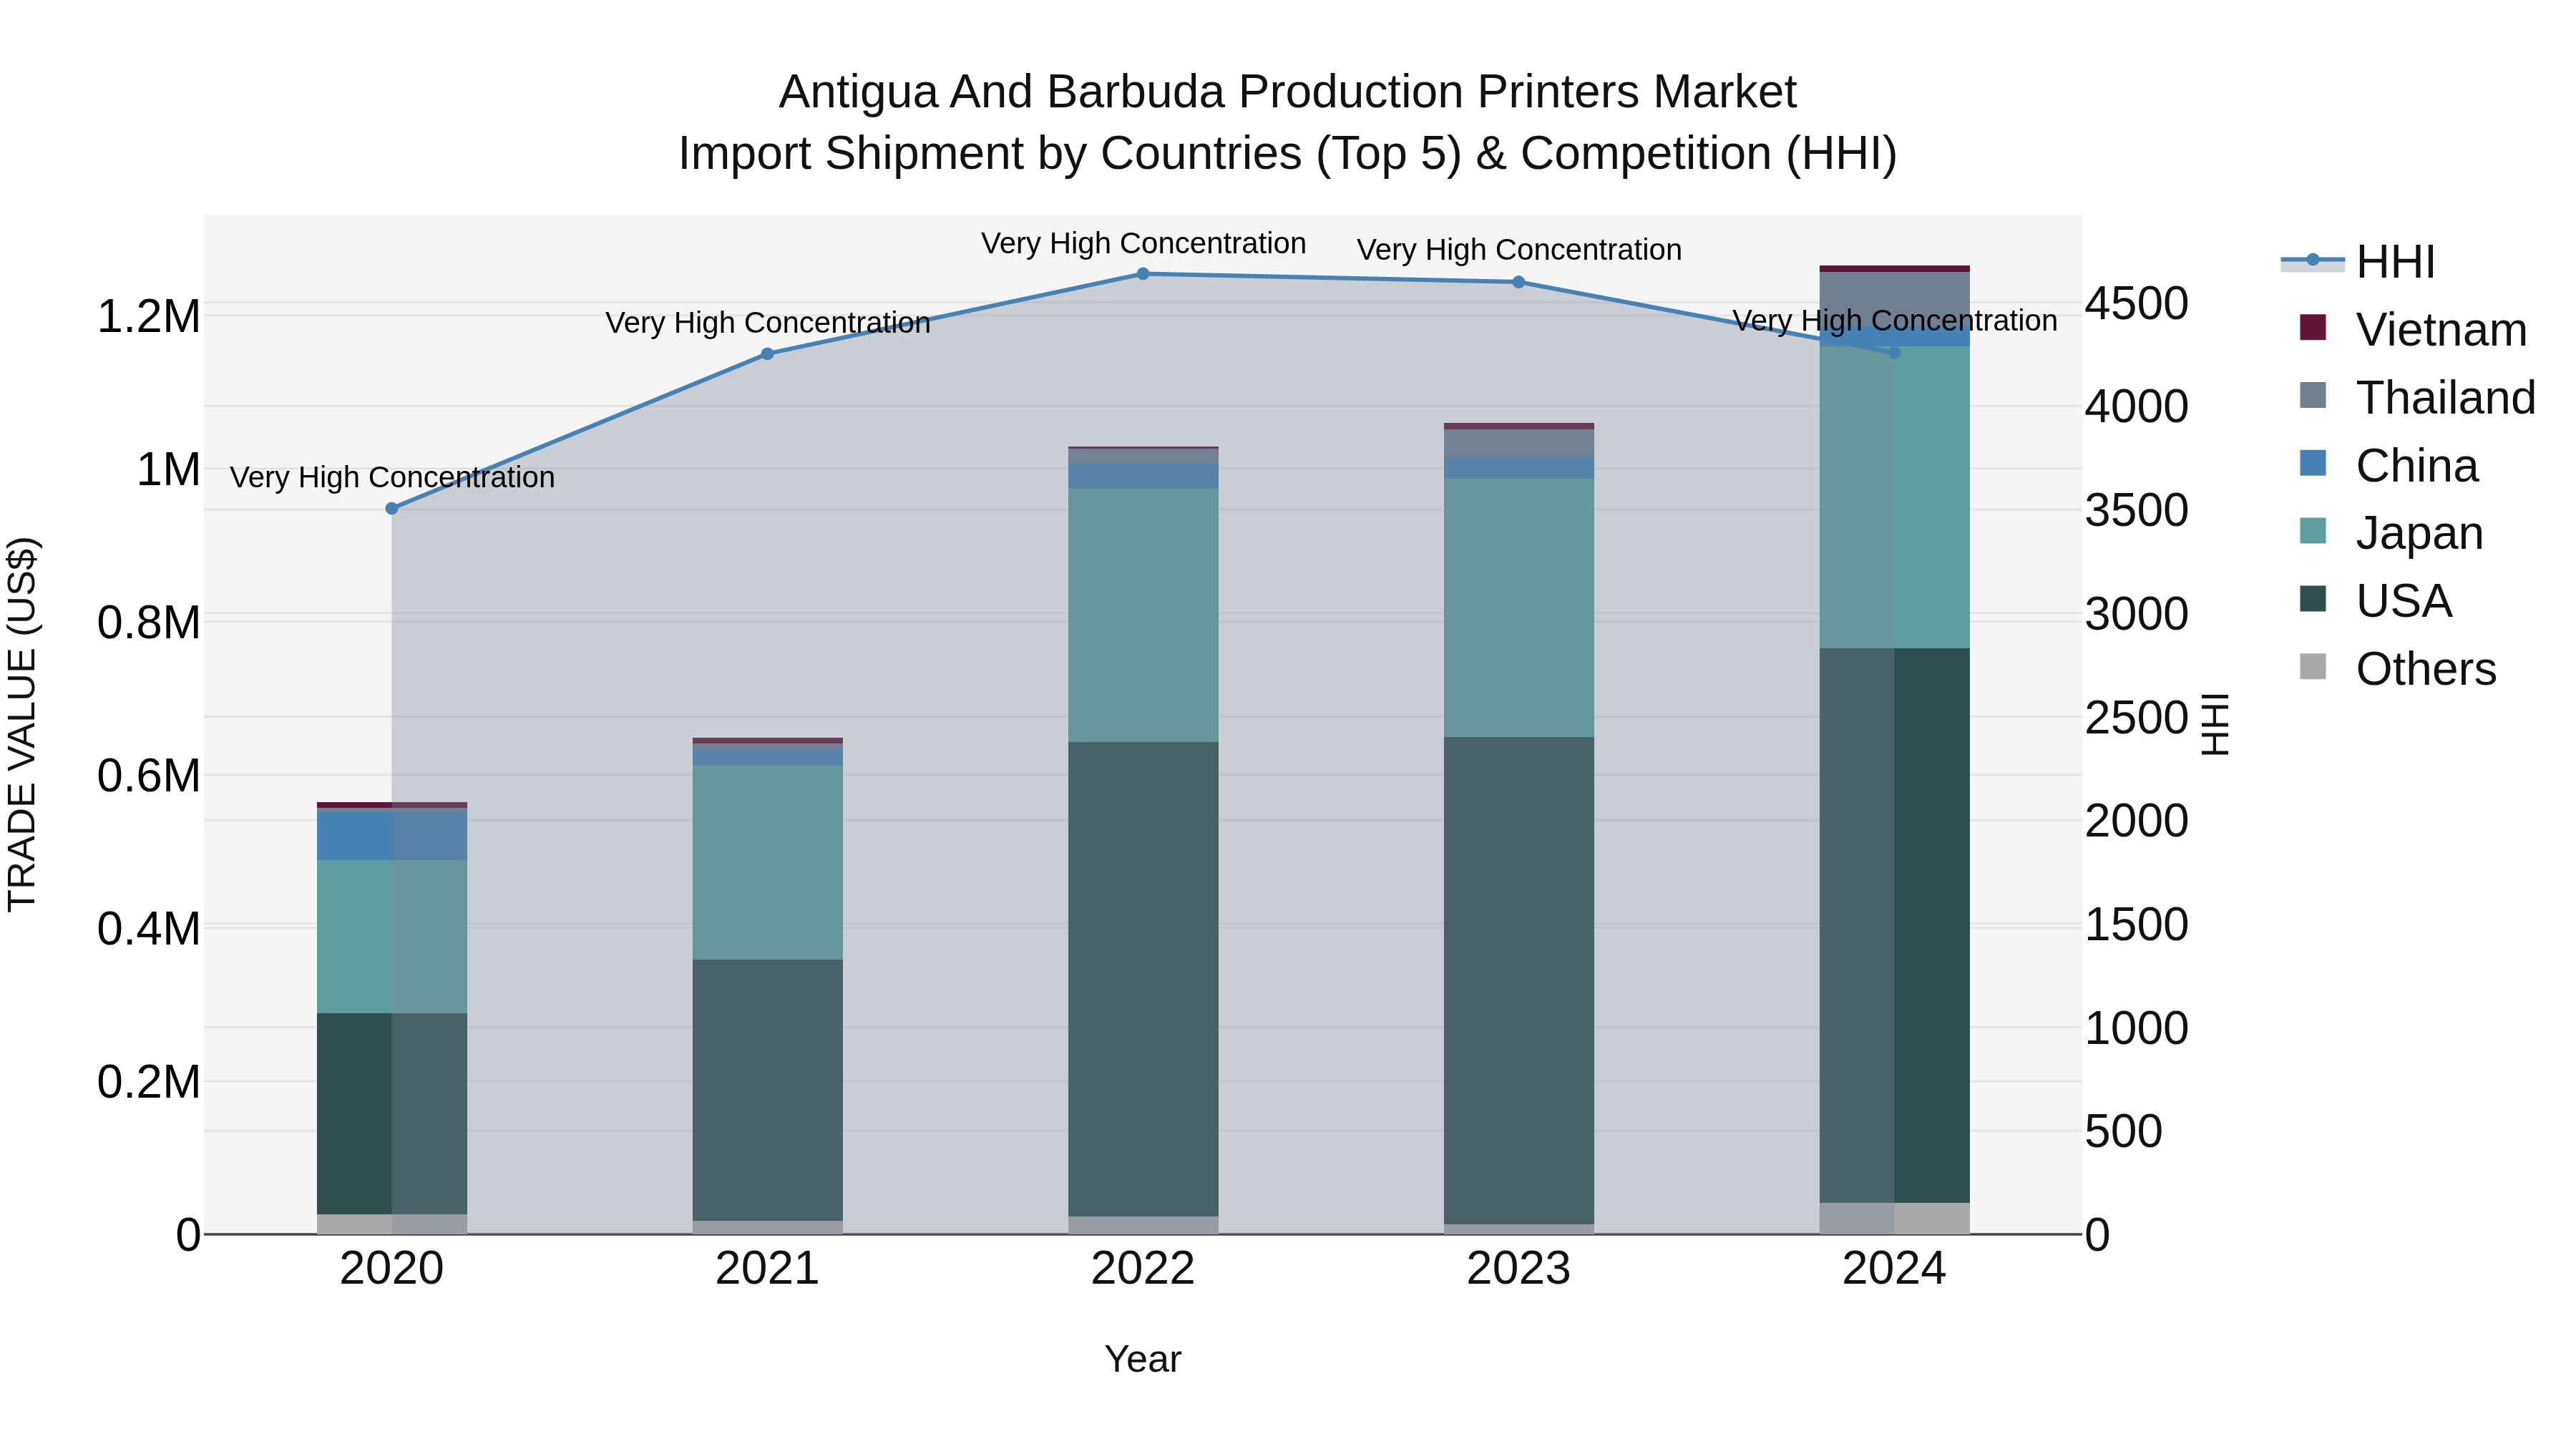
Task: Click the rotated HHI right axis title
Action: (x=2216, y=724)
